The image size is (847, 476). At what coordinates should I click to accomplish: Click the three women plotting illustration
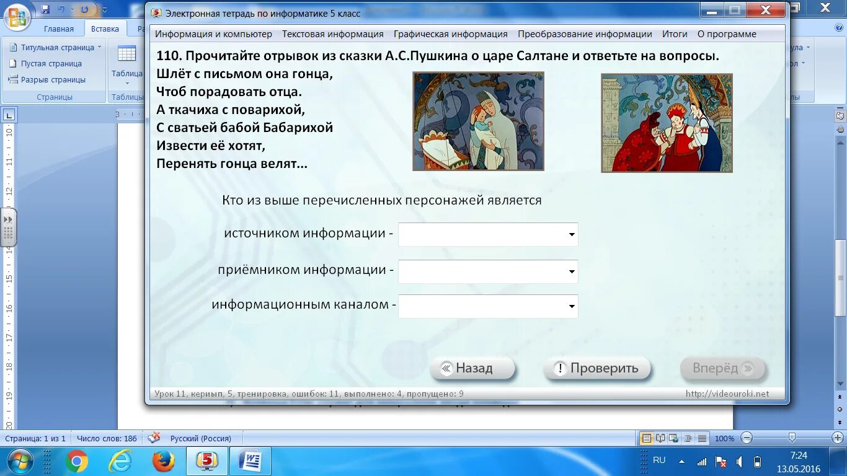(667, 123)
